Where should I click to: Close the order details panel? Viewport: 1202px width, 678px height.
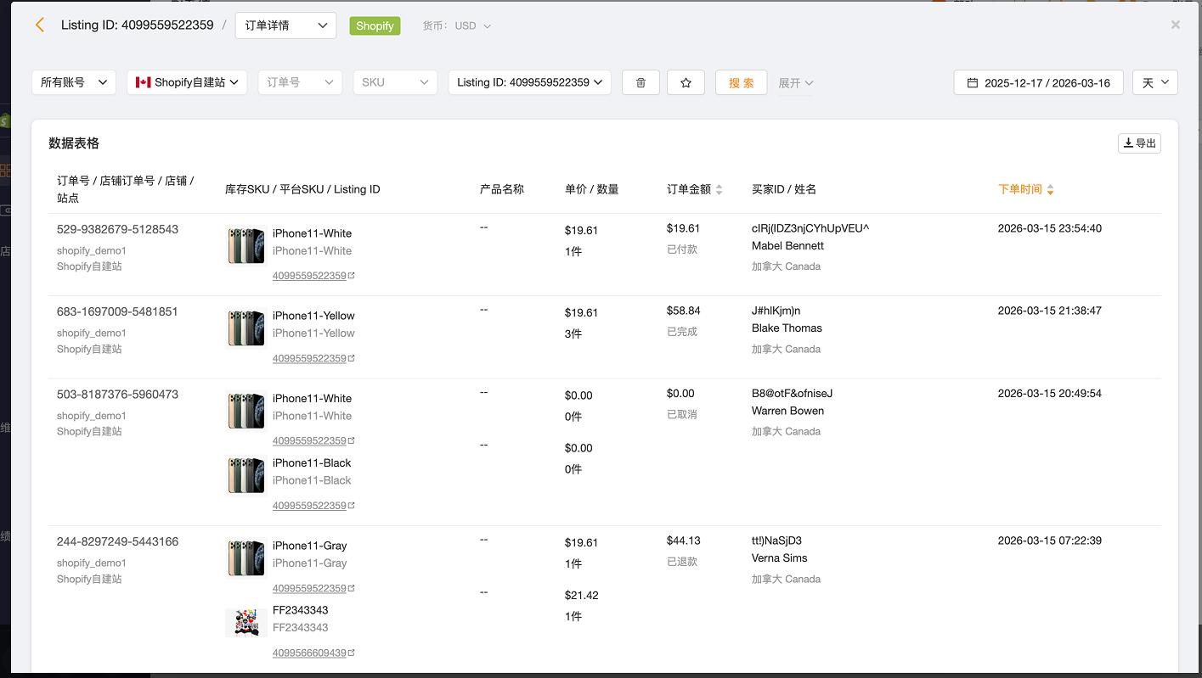[1175, 25]
